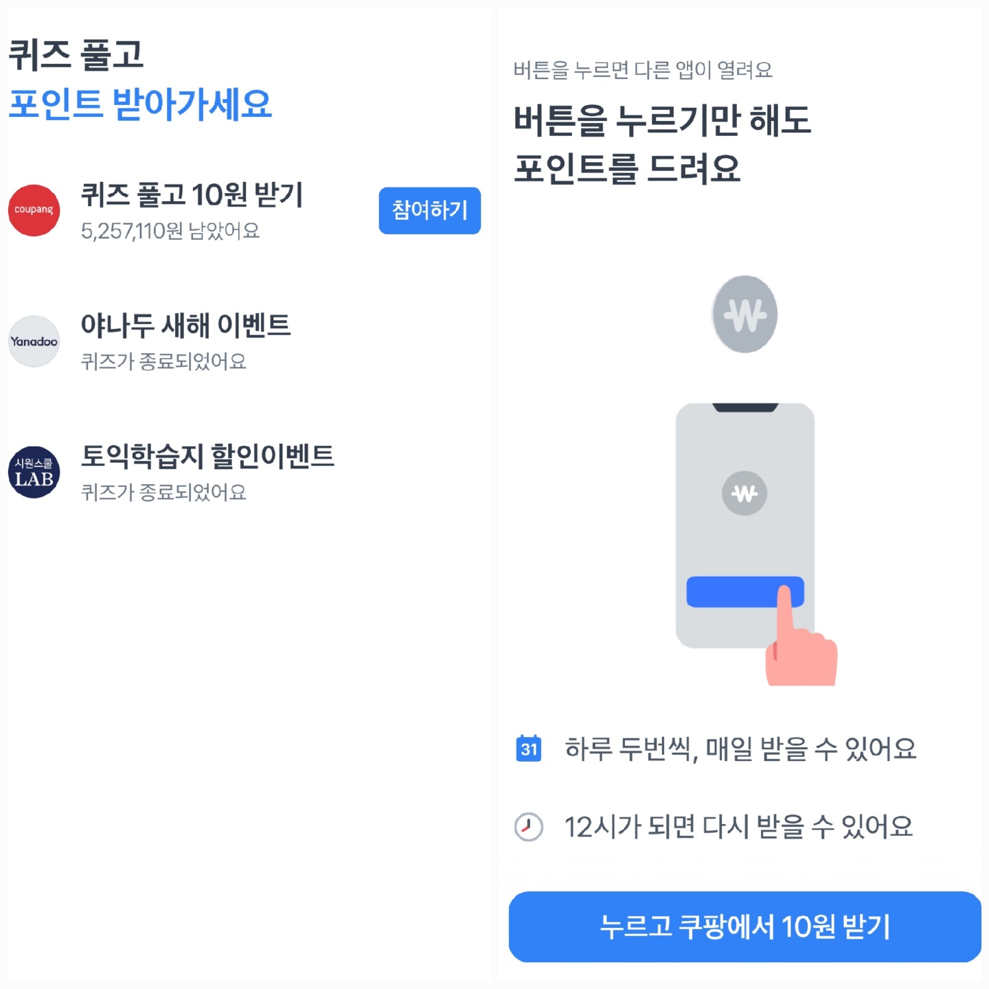
Task: Tap '누르고 쿠팡에서 10원 받기' button
Action: pos(744,927)
